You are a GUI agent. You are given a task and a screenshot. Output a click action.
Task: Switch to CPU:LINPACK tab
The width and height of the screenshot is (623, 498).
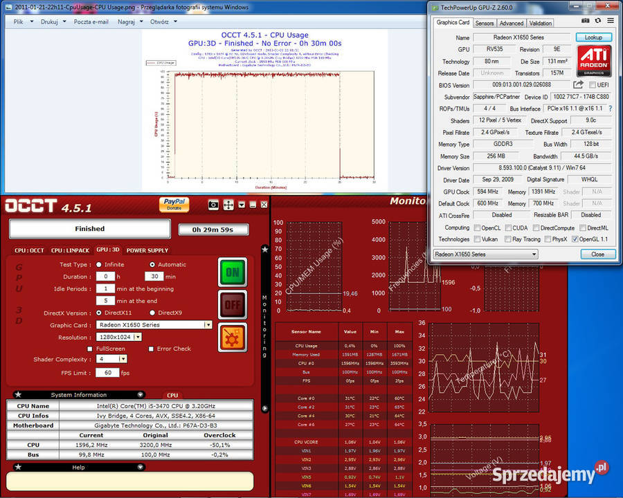71,250
